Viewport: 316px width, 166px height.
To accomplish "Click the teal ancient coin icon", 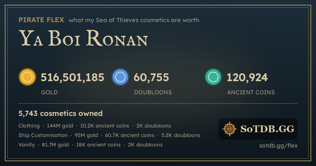I will (213, 77).
